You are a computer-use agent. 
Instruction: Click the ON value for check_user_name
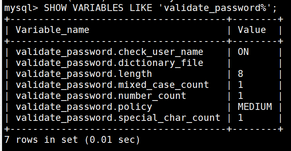click(x=243, y=52)
